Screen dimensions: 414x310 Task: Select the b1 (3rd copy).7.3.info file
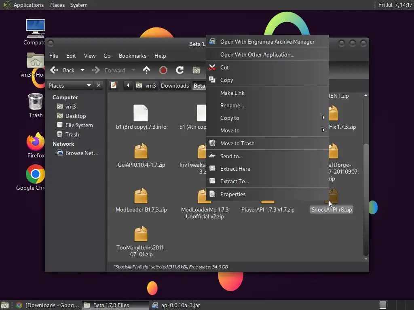tap(141, 117)
